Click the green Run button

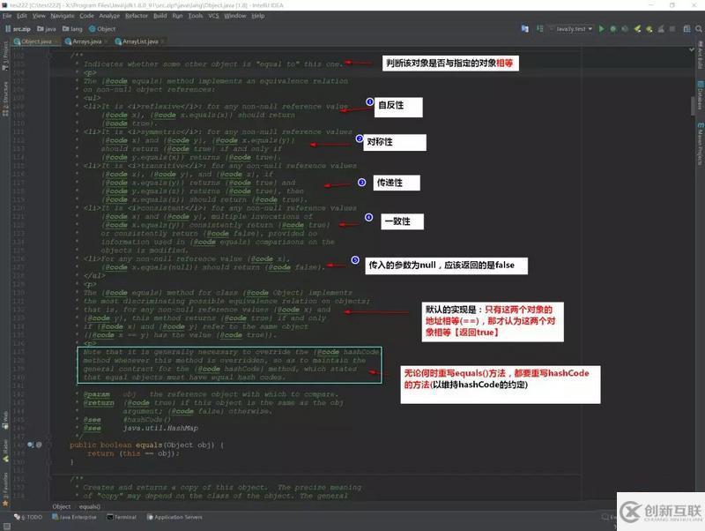click(x=602, y=29)
